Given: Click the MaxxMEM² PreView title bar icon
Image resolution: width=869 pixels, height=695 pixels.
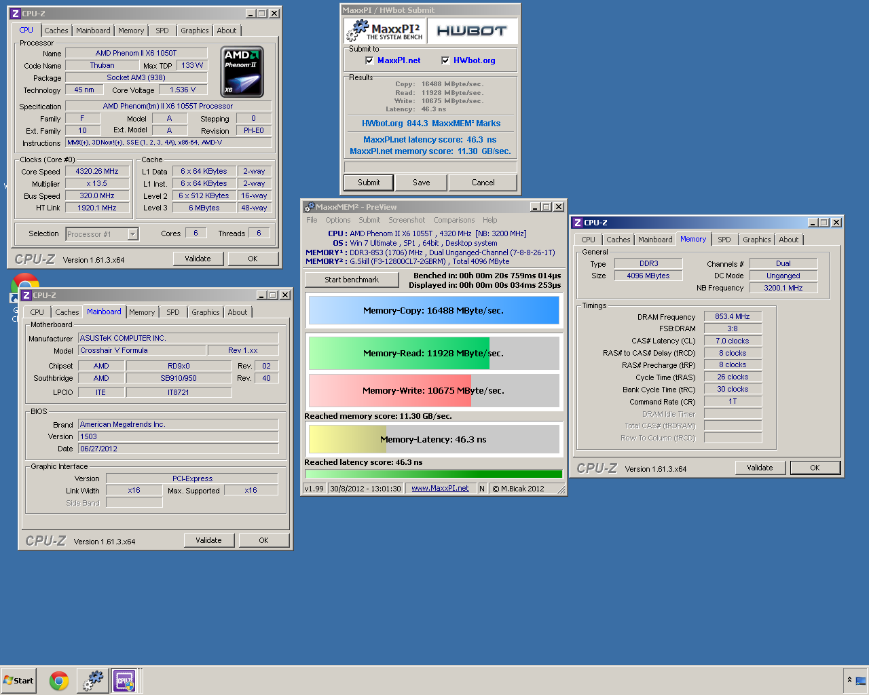Looking at the screenshot, I should 310,207.
